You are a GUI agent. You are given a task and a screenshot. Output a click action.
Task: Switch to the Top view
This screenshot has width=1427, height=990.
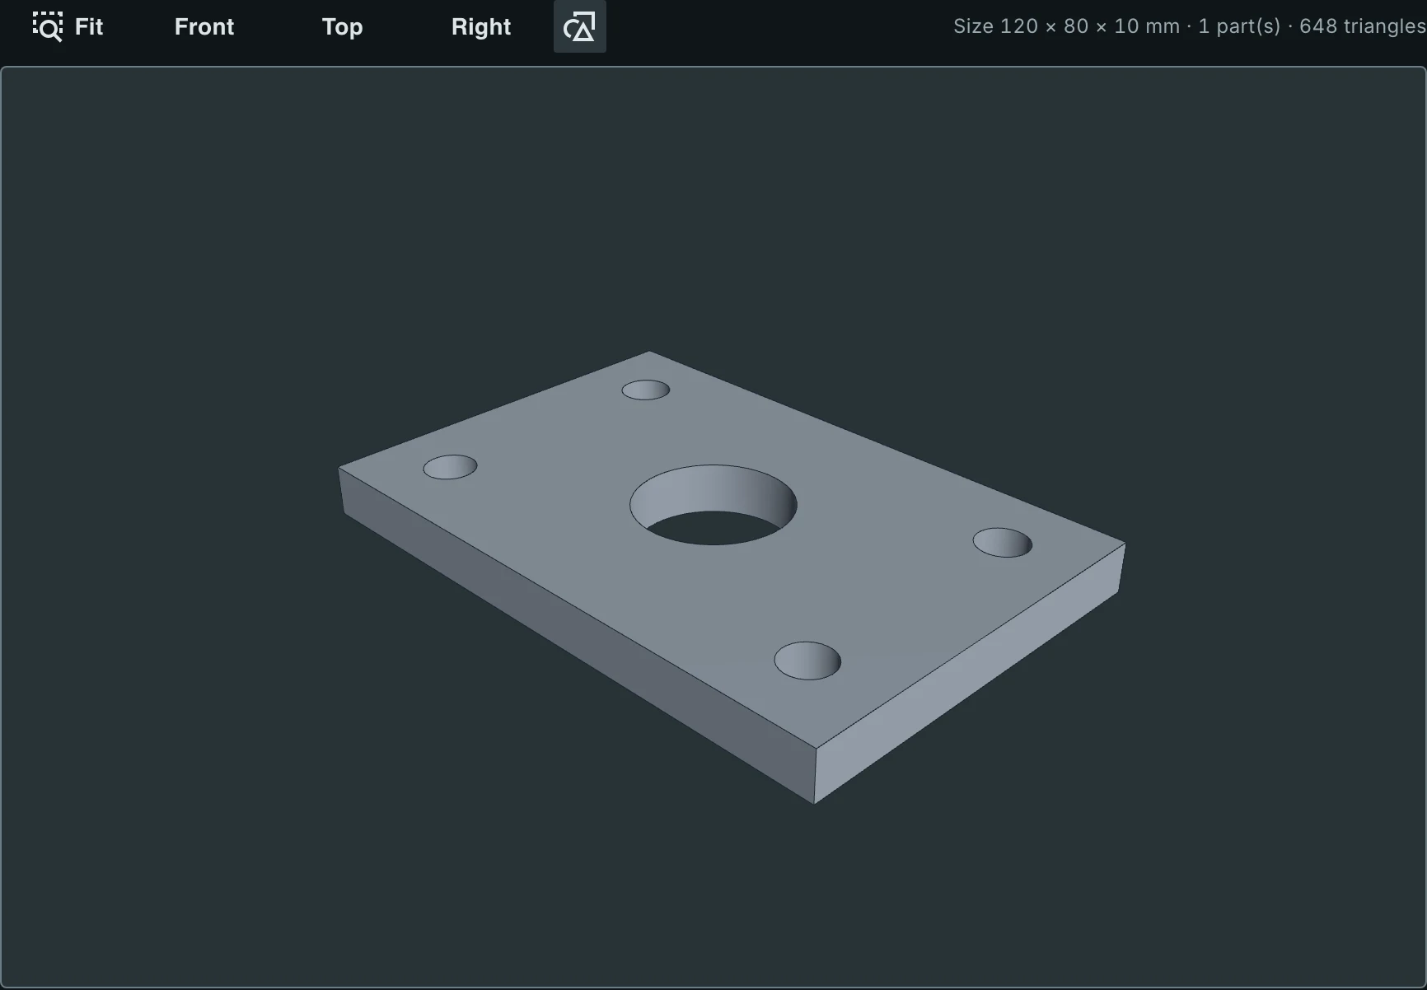(342, 26)
